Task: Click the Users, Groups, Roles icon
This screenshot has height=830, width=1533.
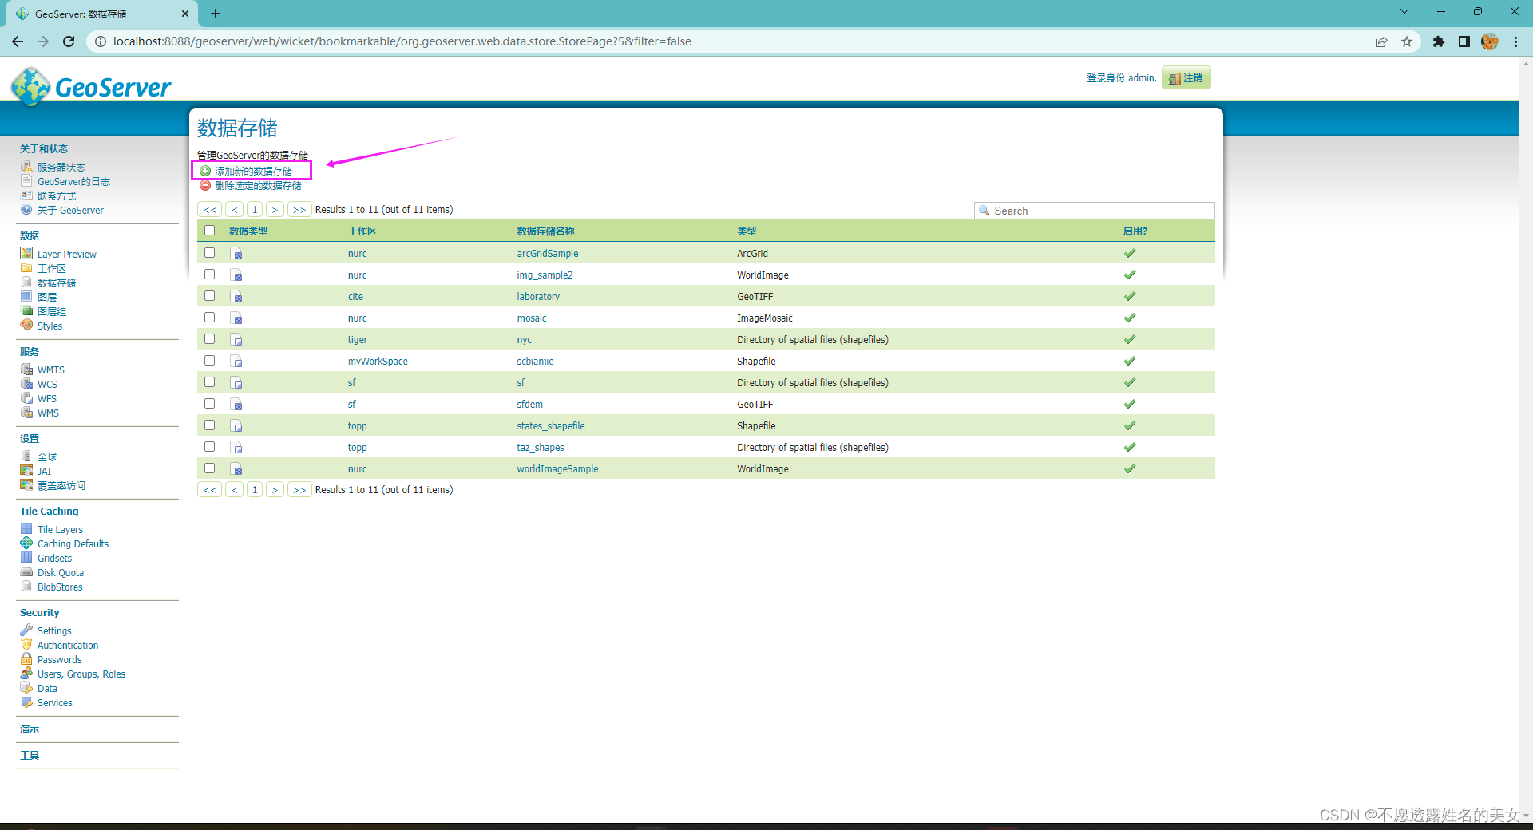Action: pyautogui.click(x=26, y=674)
